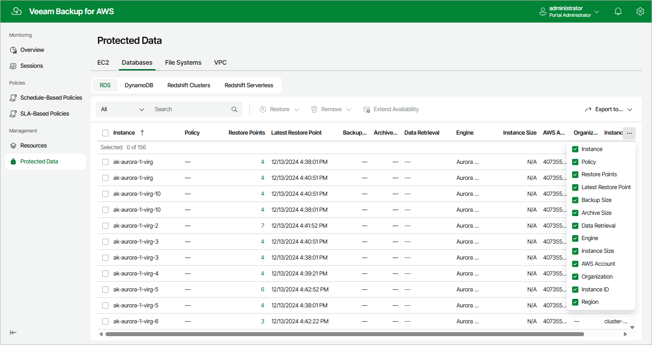Select the ak-aurora-1-virg-4 row checkbox
The image size is (652, 345).
[105, 274]
